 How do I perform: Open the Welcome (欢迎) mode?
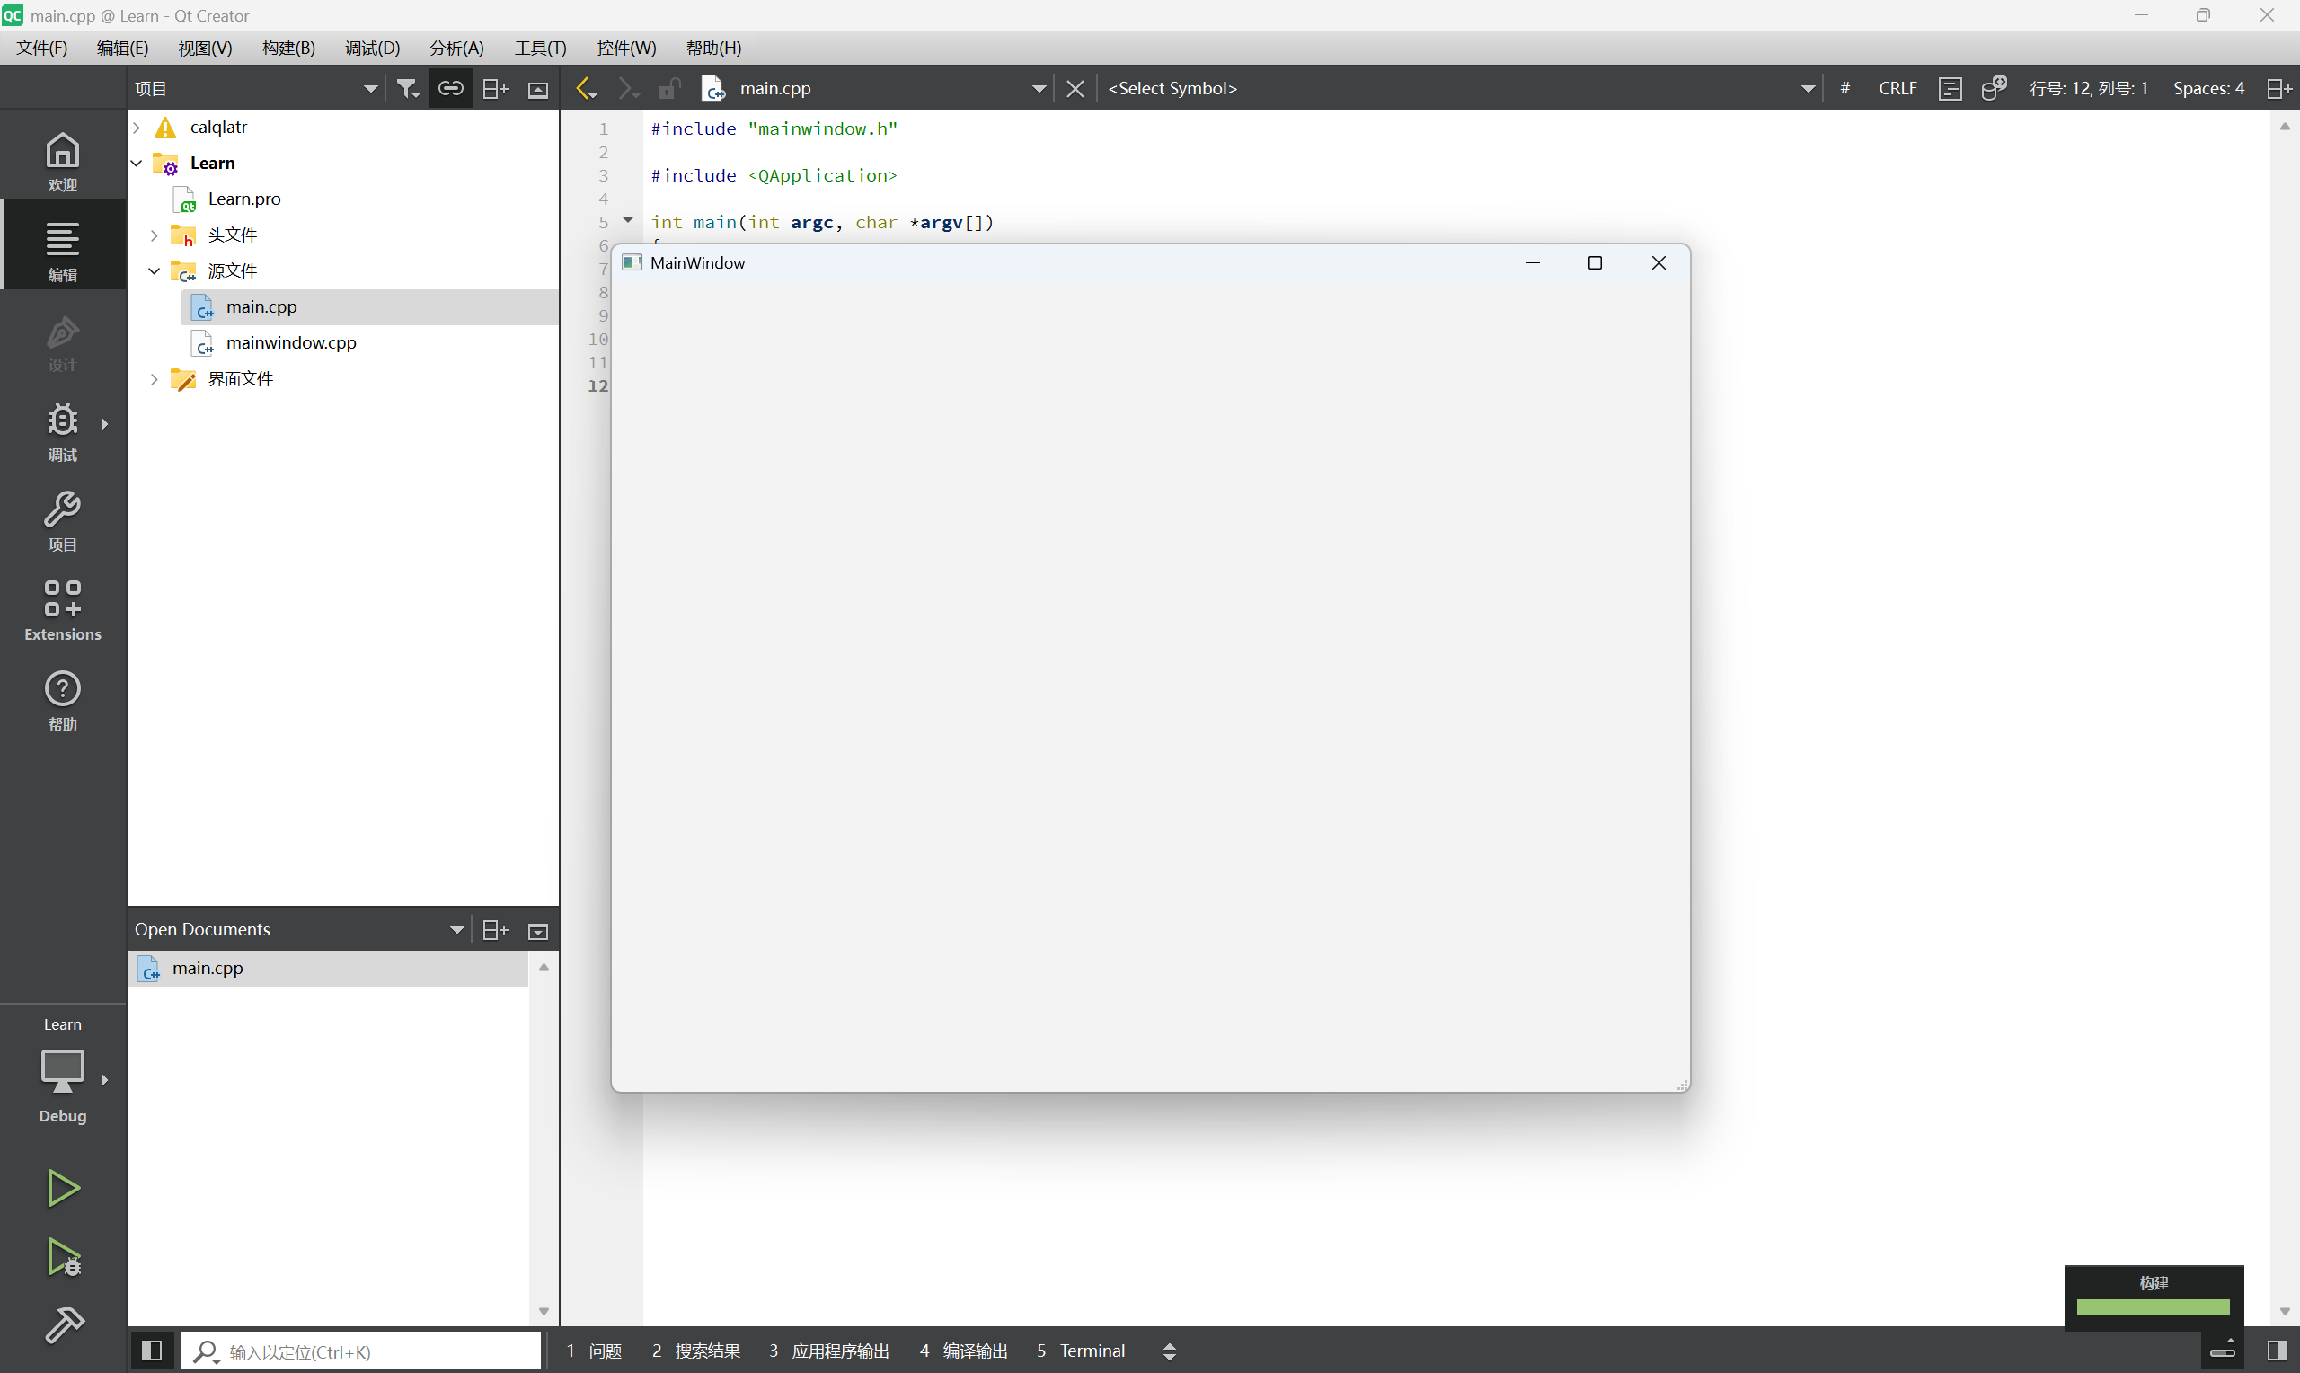[63, 161]
